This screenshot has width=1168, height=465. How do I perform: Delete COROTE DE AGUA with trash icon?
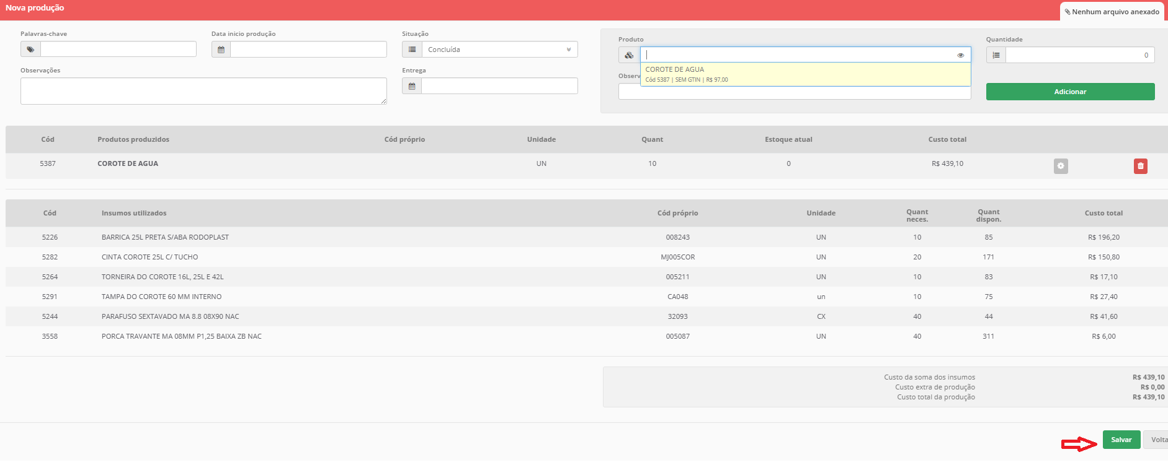[x=1140, y=166]
